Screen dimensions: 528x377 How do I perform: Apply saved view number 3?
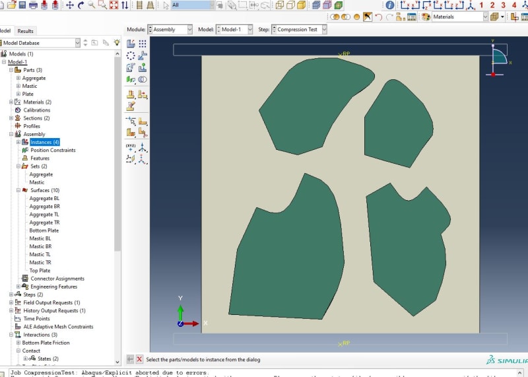[504, 5]
